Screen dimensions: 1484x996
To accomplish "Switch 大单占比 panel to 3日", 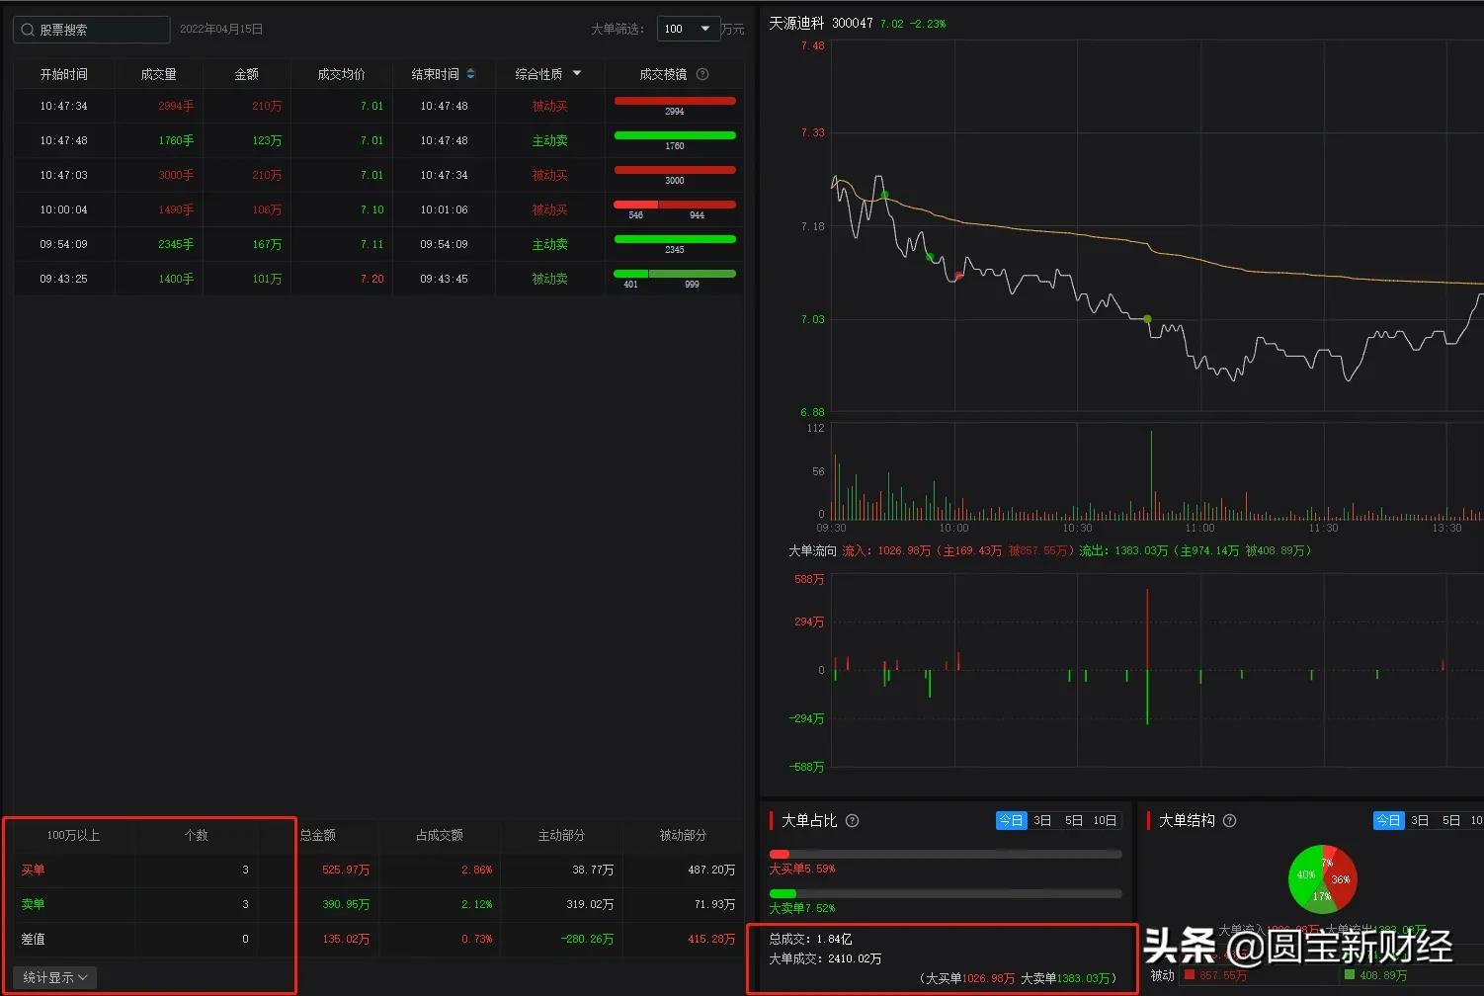I will point(1042,820).
